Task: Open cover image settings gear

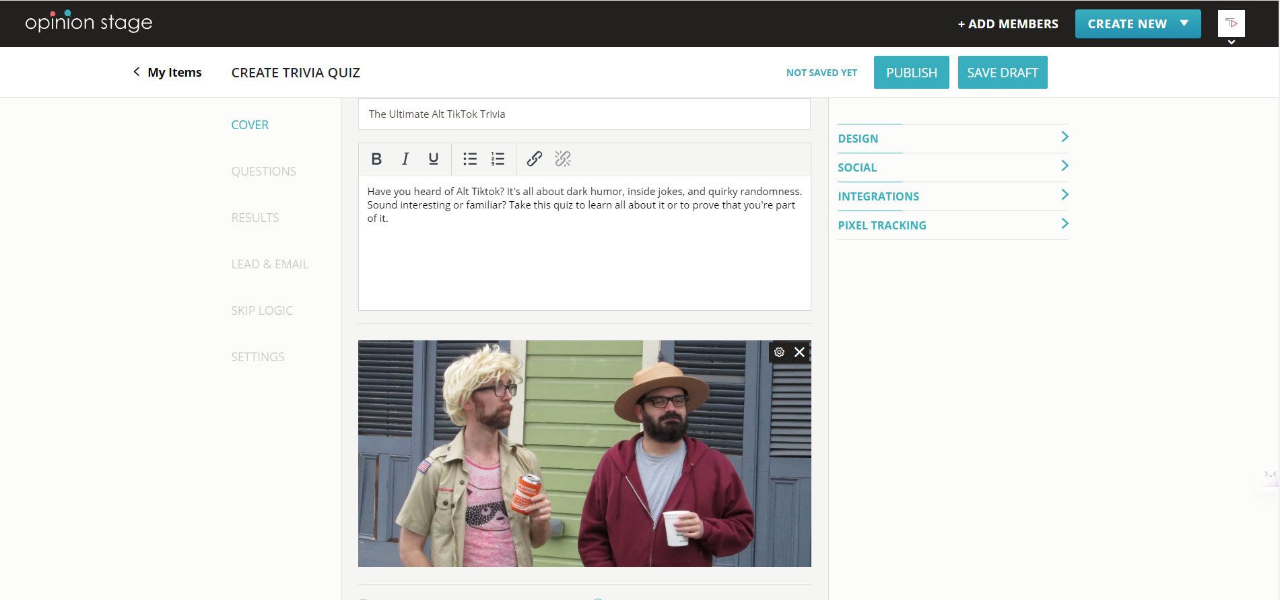Action: (779, 352)
